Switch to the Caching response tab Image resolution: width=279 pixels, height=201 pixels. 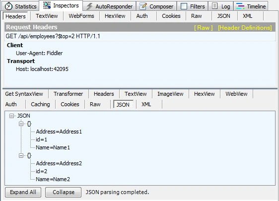40,104
